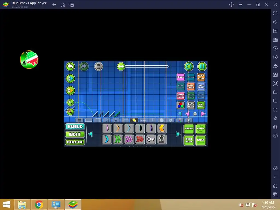Viewport: 280px width, 210px height.
Task: Switch to the EDIT tab
Action: point(75,134)
